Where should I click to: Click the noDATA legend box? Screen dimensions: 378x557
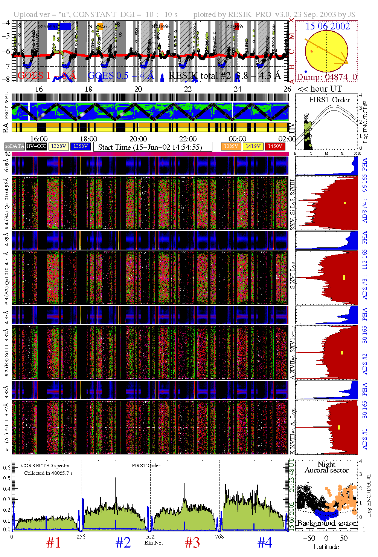tap(14, 146)
